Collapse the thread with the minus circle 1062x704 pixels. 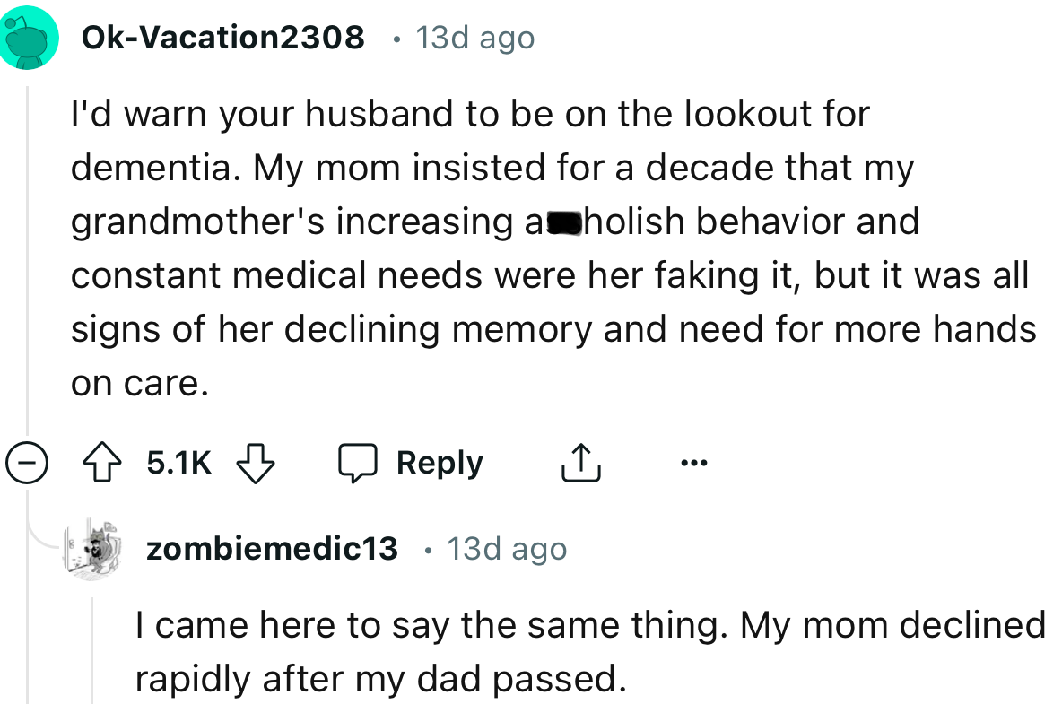point(25,464)
